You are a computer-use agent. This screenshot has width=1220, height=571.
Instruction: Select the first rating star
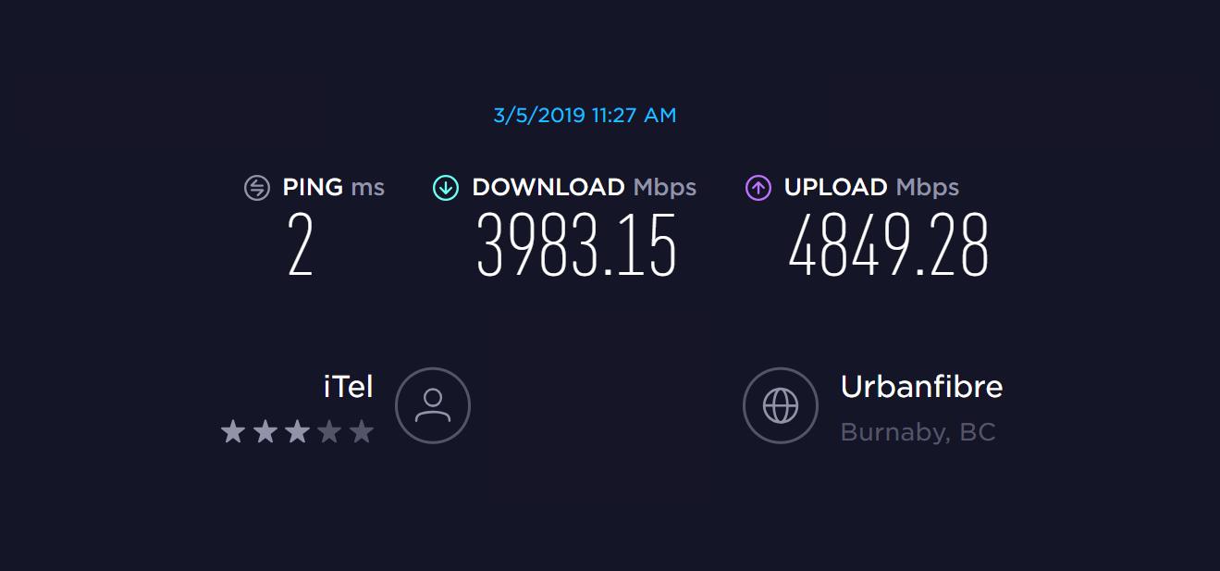tap(233, 431)
